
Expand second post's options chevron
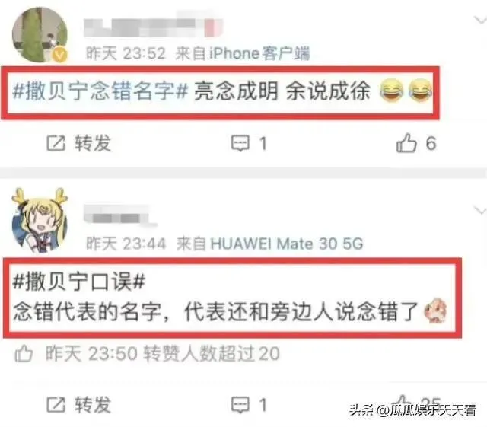pos(479,211)
